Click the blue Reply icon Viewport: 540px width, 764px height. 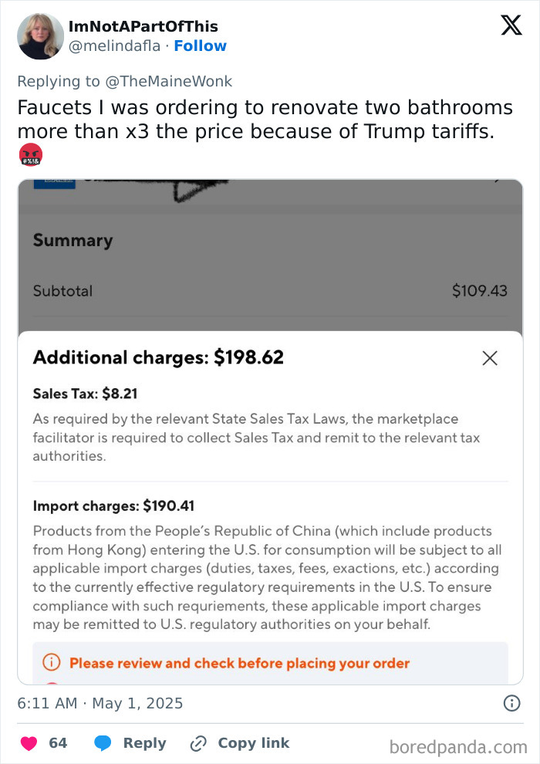(x=103, y=743)
